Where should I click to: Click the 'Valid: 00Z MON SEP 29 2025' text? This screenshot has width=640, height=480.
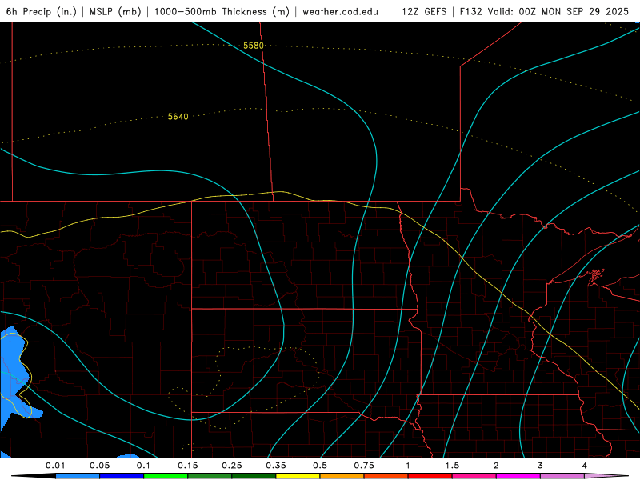coord(558,11)
